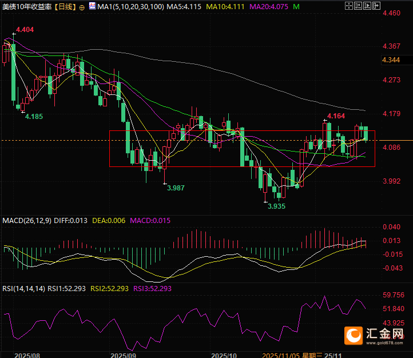The height and width of the screenshot is (358, 413).
Task: Click the lowest price marker 3.935
Action: 276,206
